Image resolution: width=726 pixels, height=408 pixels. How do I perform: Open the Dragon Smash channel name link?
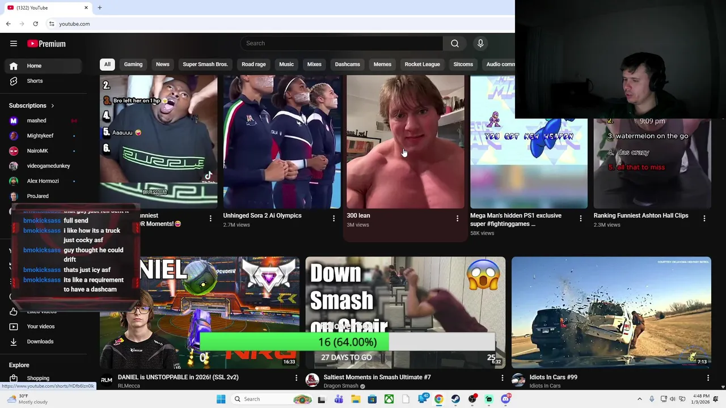pos(341,386)
